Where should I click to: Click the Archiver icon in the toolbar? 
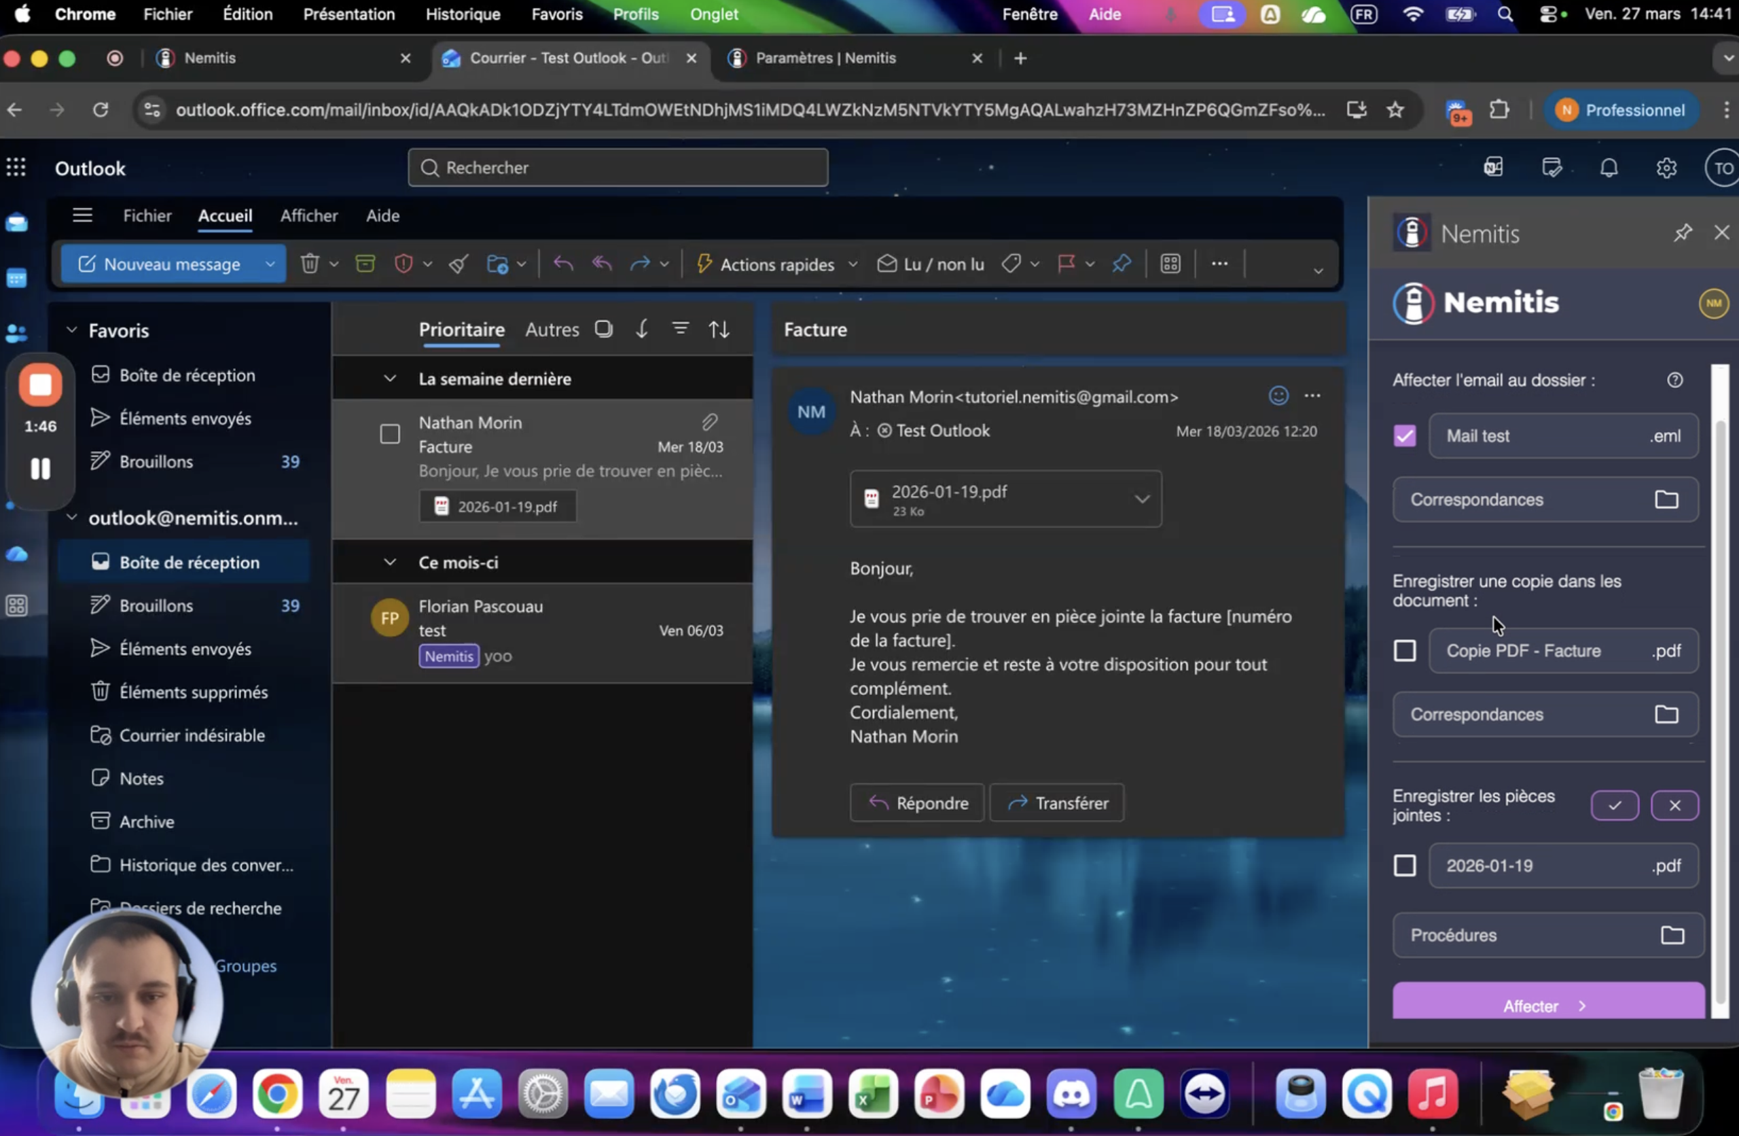(x=365, y=264)
